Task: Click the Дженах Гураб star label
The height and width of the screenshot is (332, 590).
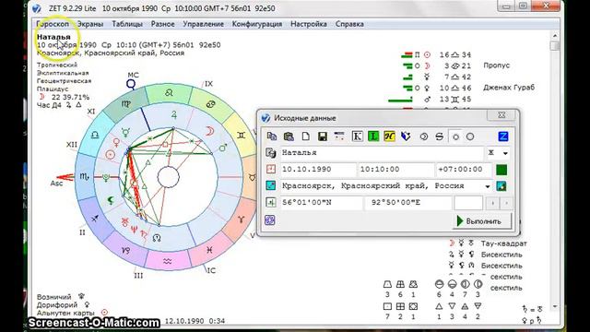Action: tap(509, 88)
